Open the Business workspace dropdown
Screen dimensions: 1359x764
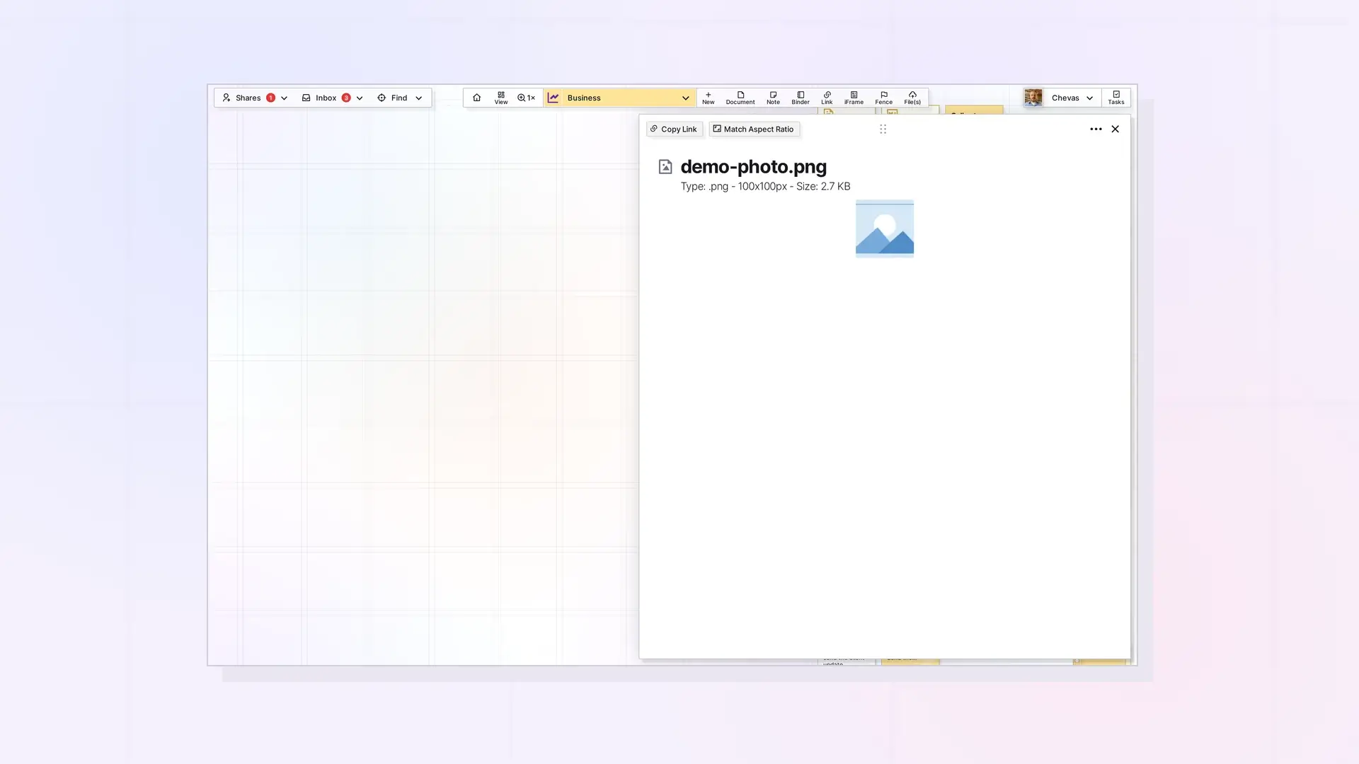pyautogui.click(x=619, y=98)
